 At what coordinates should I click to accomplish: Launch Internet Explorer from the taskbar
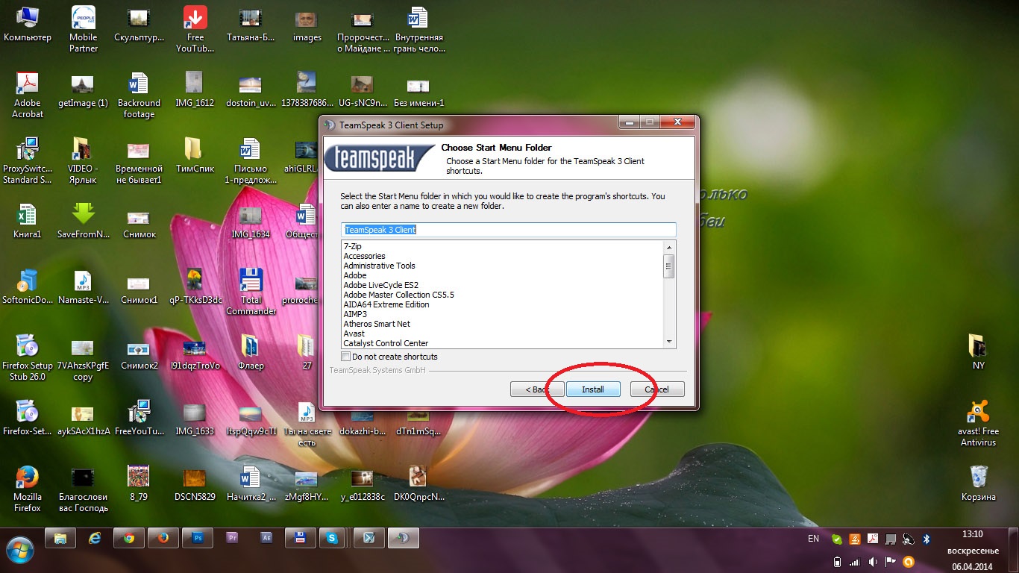95,537
